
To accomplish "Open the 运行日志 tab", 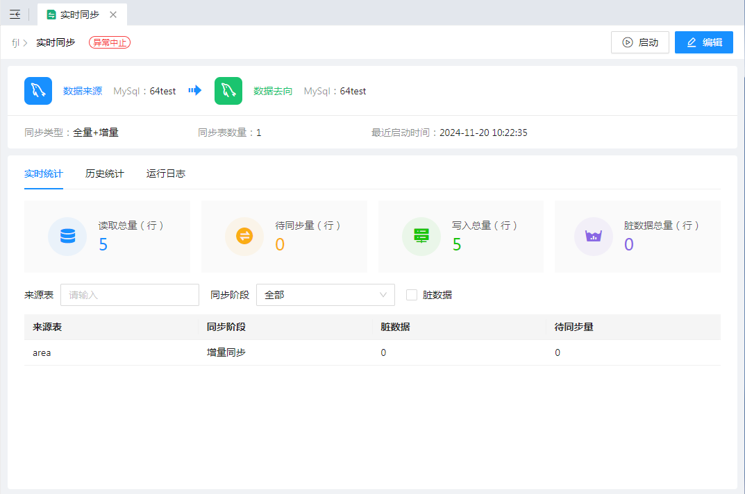I will click(166, 173).
